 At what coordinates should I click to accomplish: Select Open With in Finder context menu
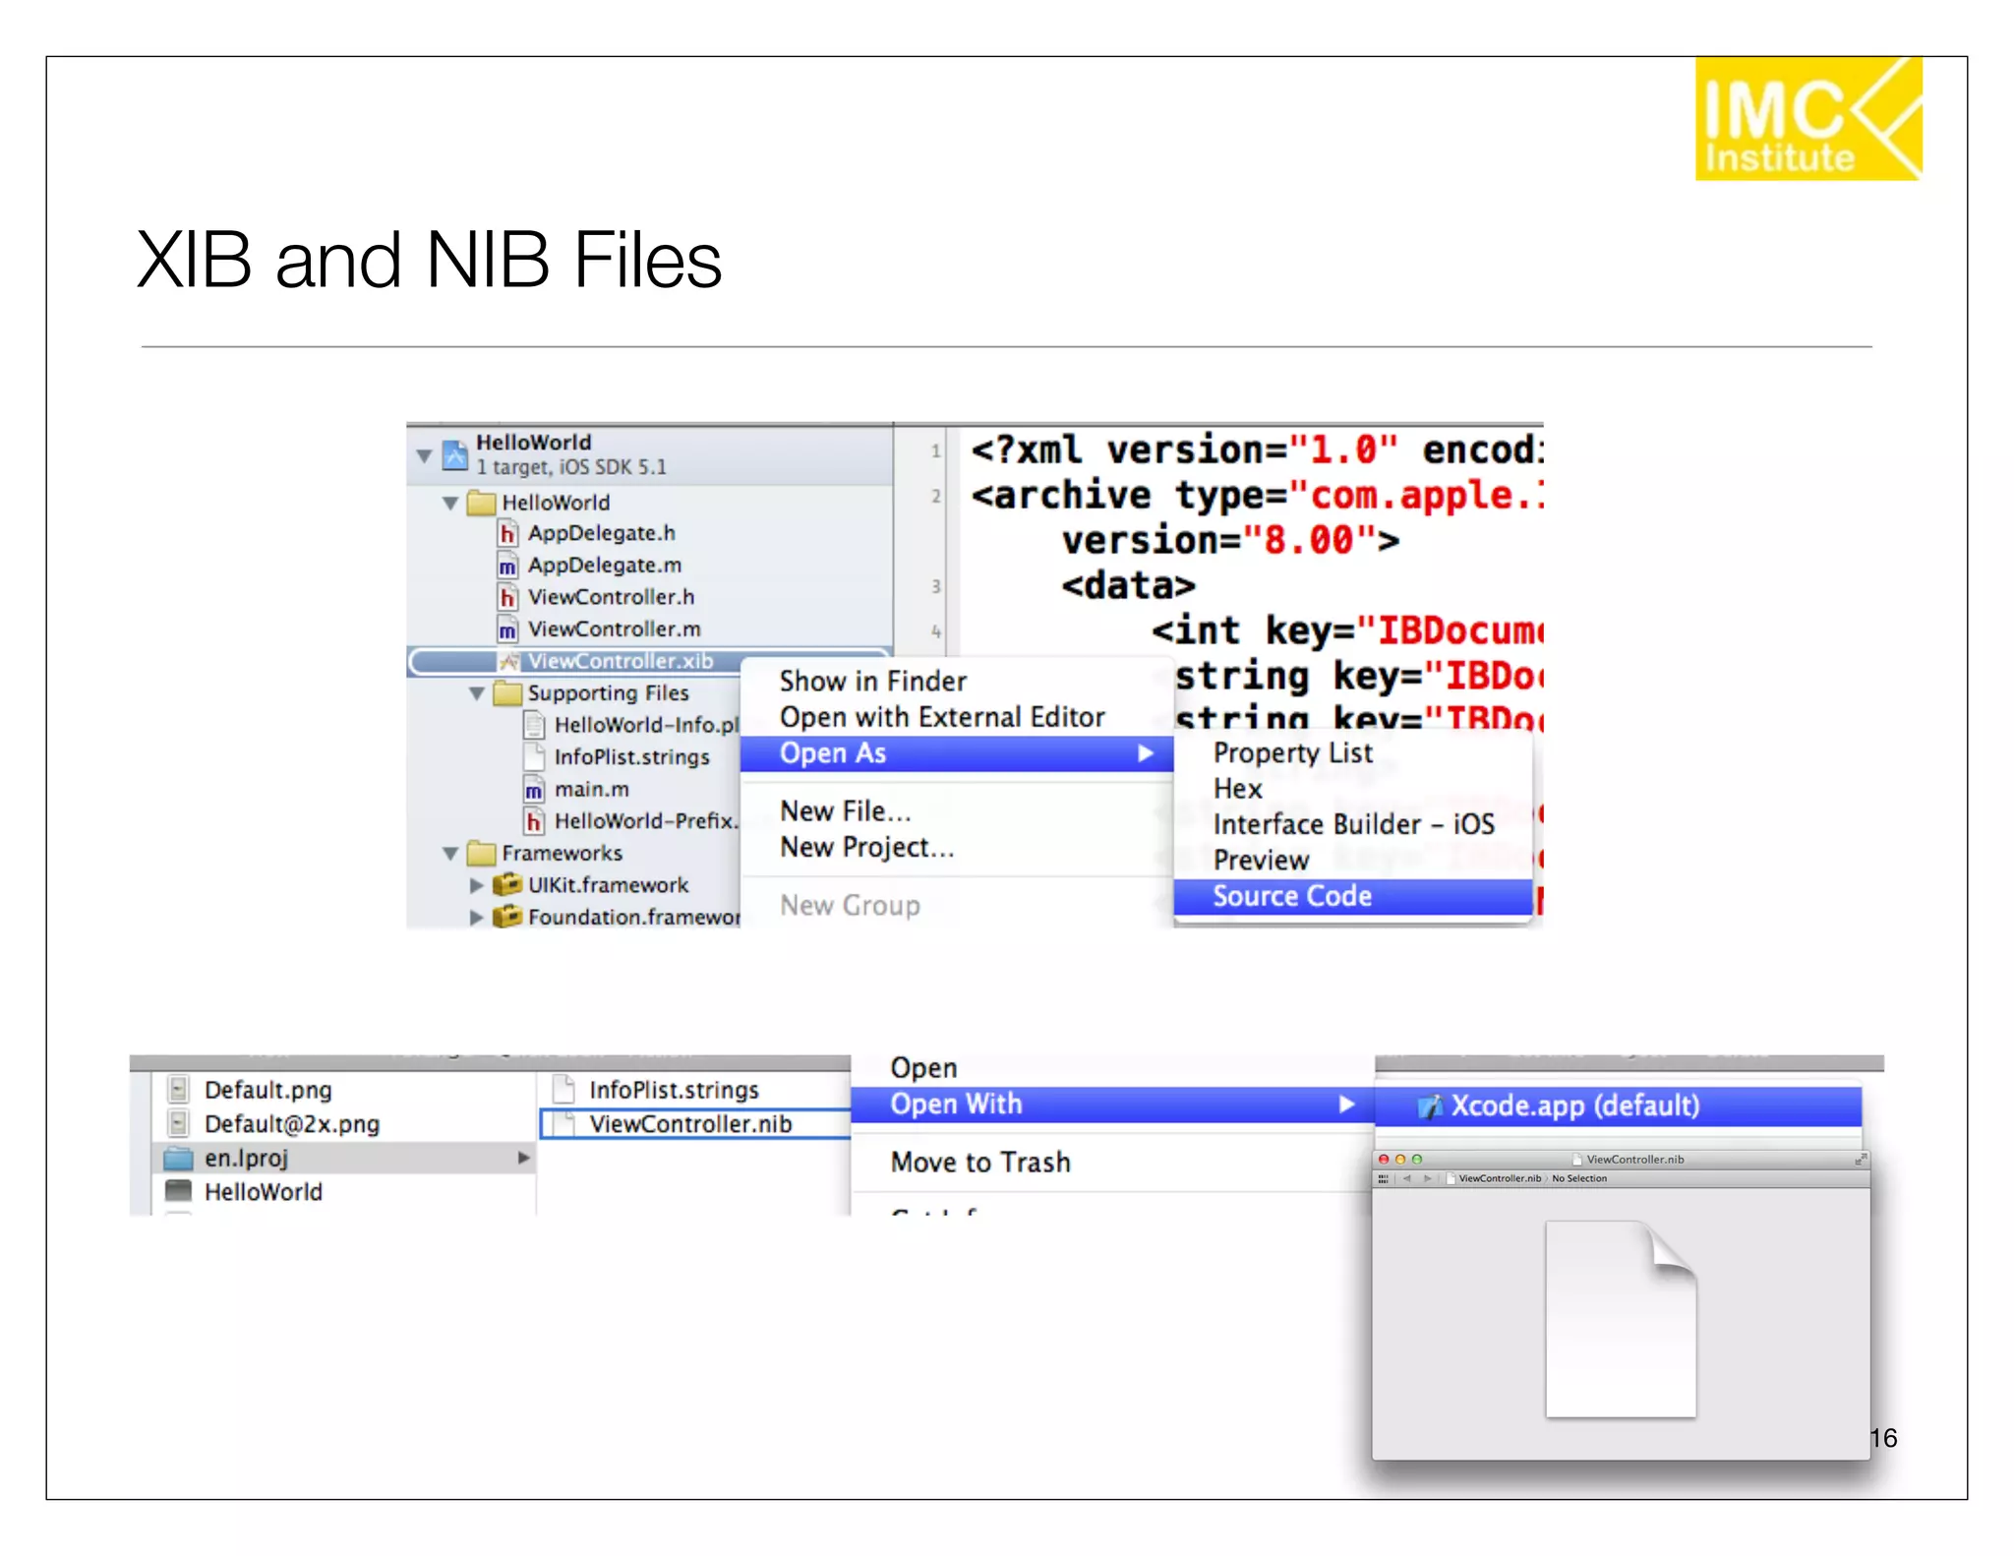click(1112, 1105)
